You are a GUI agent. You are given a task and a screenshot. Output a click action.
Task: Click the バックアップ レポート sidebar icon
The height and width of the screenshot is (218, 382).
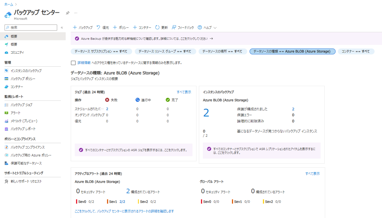point(6,129)
